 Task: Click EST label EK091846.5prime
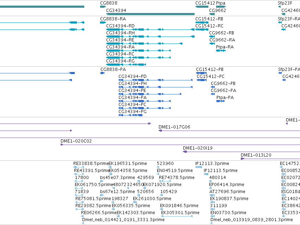pos(179,206)
